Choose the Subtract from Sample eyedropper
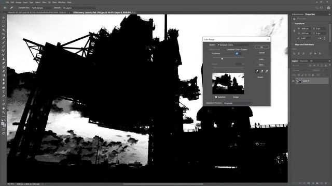This screenshot has height=186, width=332. [x=267, y=71]
